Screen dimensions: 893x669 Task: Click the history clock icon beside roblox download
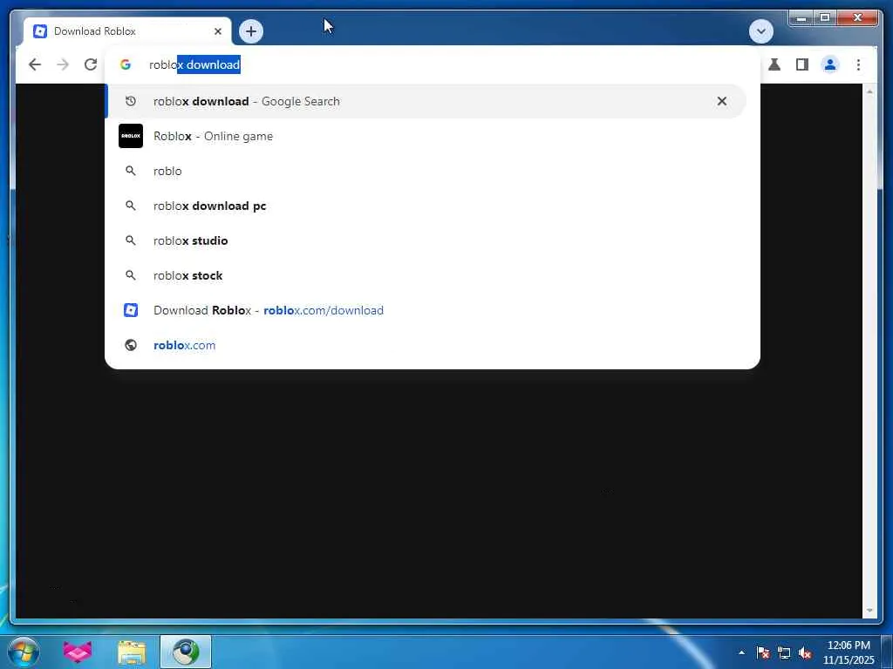click(131, 101)
